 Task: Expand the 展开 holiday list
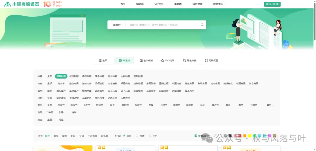coord(270,105)
